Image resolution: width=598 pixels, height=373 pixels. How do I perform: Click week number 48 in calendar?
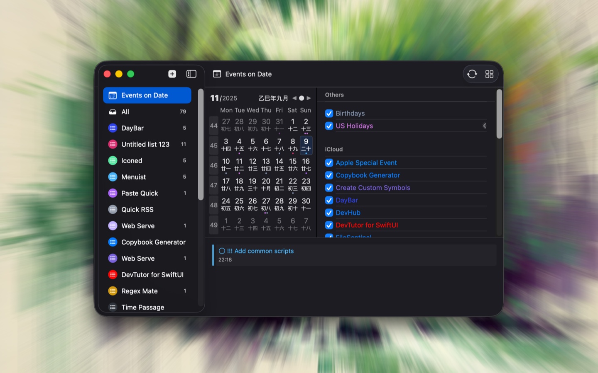[x=214, y=205]
